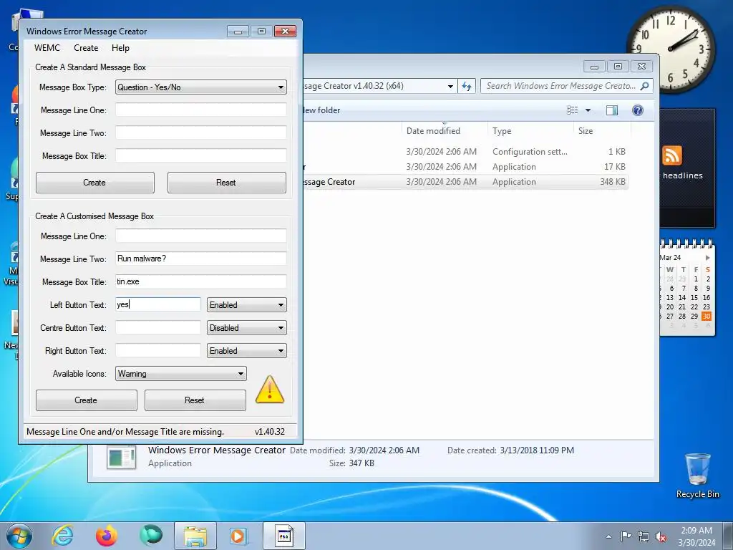Sort by Date modified column
The image size is (733, 550).
444,131
